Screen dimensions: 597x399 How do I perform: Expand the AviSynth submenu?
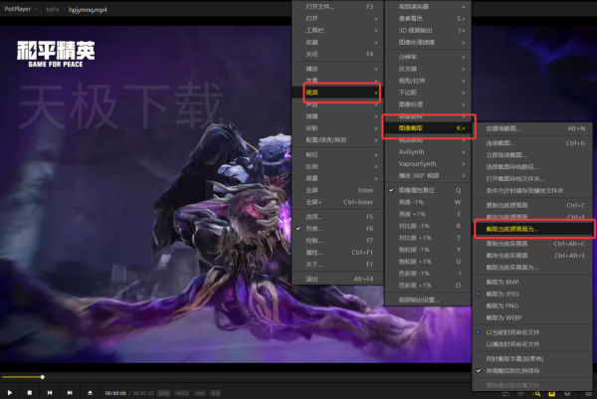point(428,151)
